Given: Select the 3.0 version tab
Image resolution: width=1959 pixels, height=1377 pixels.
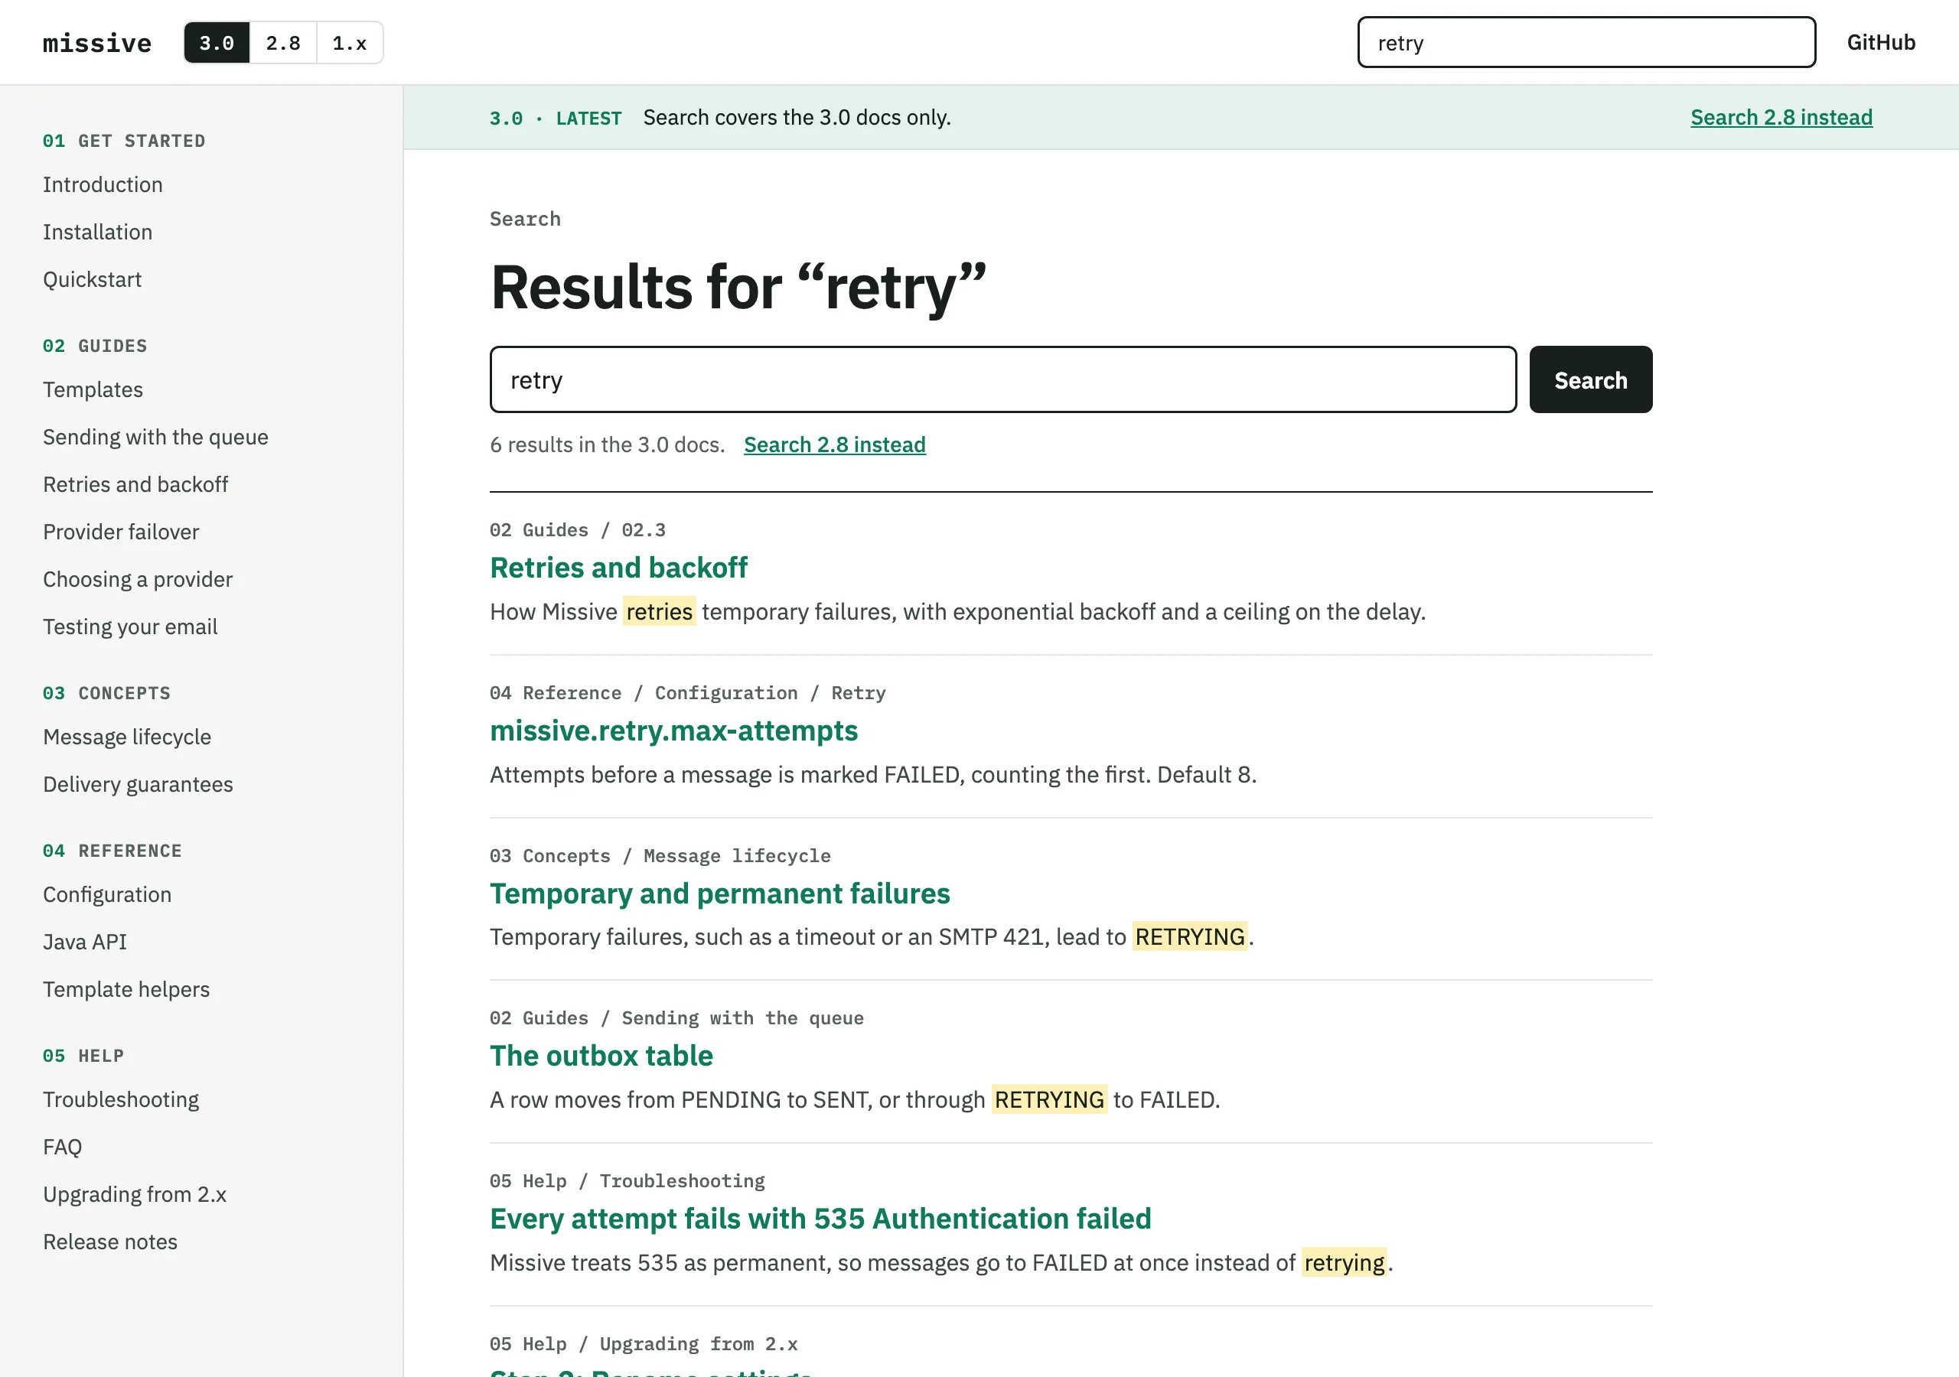Looking at the screenshot, I should [x=217, y=43].
